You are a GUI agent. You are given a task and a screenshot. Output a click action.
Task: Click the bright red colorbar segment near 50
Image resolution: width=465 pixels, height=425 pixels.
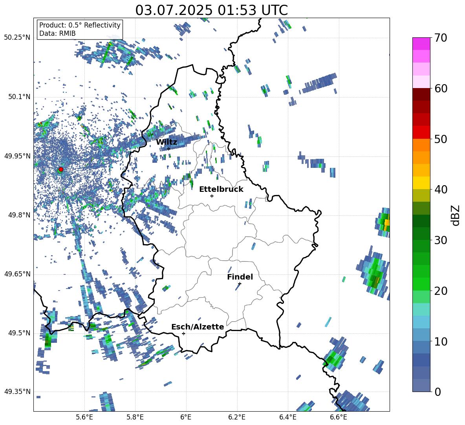tap(421, 132)
